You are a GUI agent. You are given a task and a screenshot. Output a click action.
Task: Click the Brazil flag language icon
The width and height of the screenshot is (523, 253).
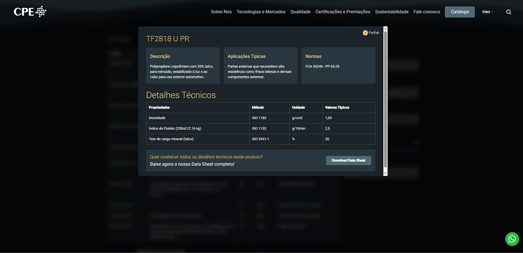point(484,12)
